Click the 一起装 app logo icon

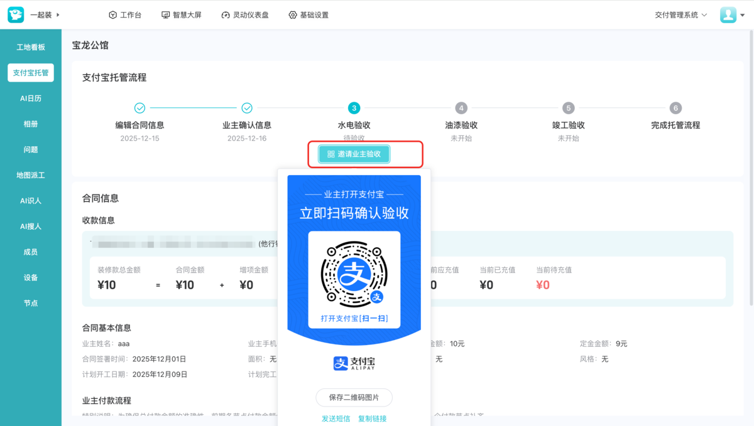[16, 14]
